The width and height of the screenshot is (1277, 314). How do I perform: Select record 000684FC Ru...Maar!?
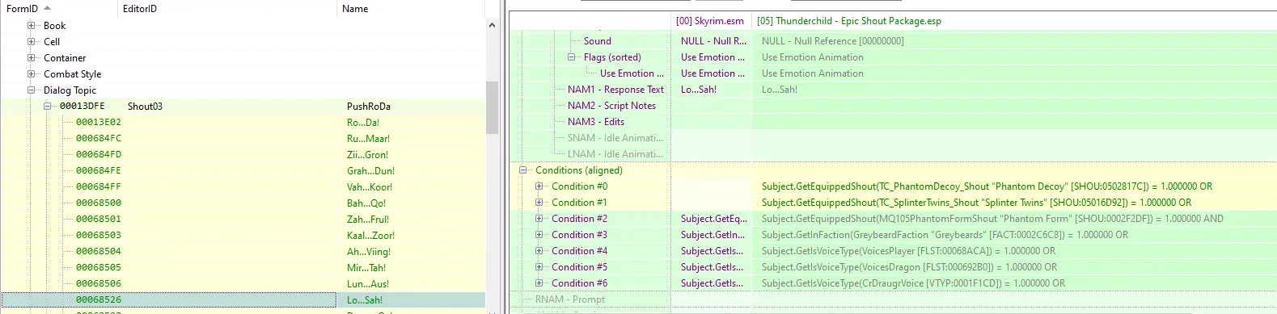tap(243, 138)
